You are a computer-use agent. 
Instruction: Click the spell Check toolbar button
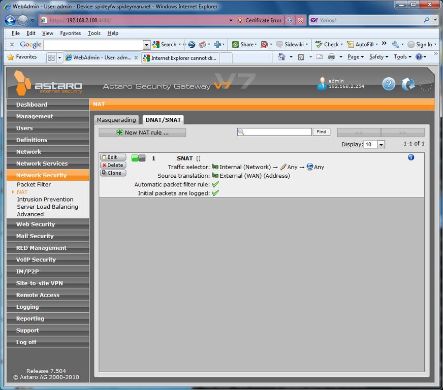click(x=329, y=44)
